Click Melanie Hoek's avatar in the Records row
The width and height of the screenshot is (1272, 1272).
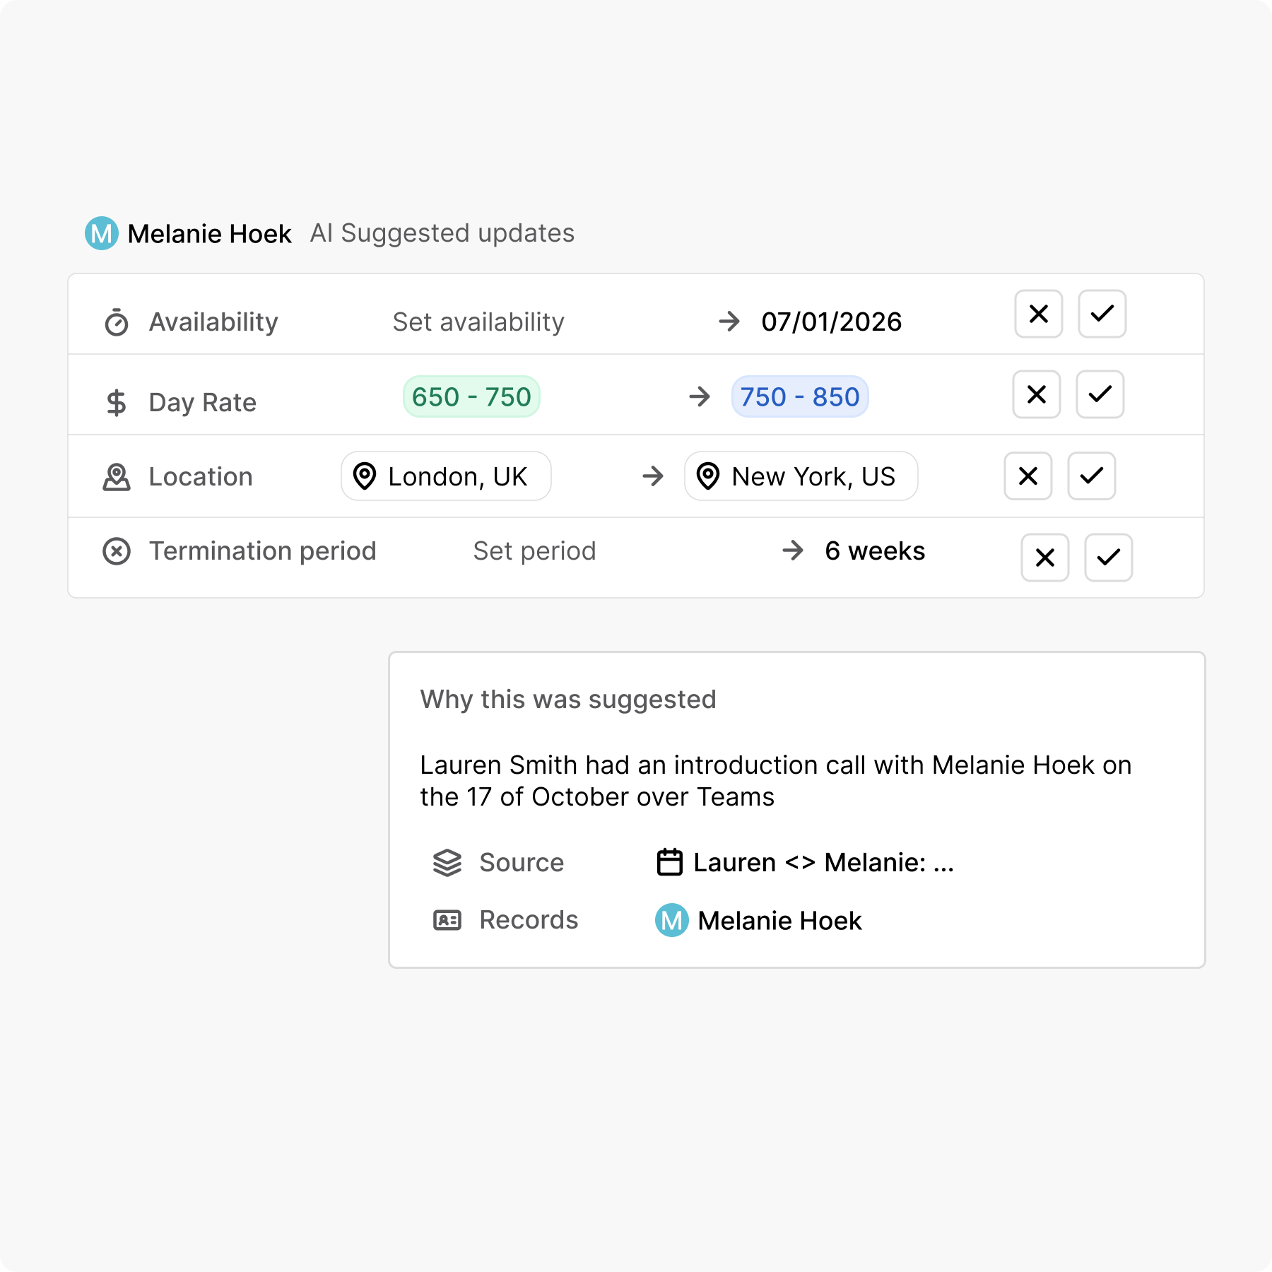click(x=671, y=920)
